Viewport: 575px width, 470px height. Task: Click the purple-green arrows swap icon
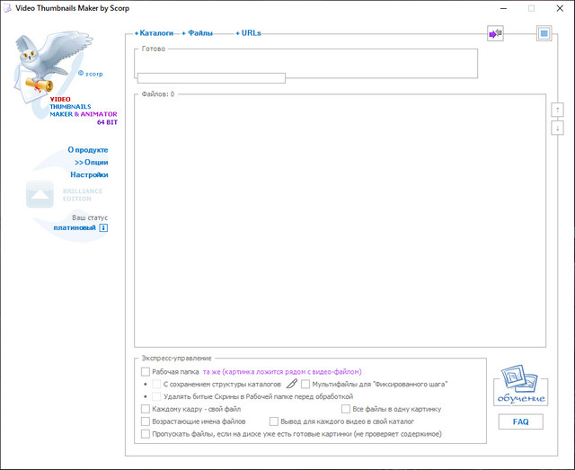click(x=495, y=33)
